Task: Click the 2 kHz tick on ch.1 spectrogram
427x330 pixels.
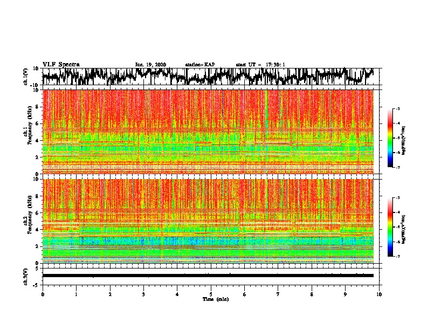Action: click(38, 157)
